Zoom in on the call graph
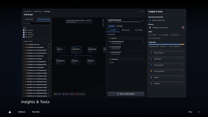 tap(103, 20)
